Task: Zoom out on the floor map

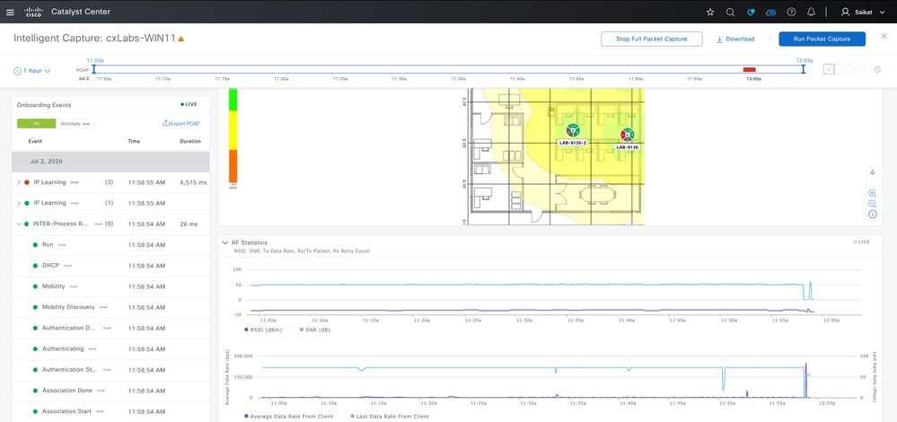Action: click(873, 204)
